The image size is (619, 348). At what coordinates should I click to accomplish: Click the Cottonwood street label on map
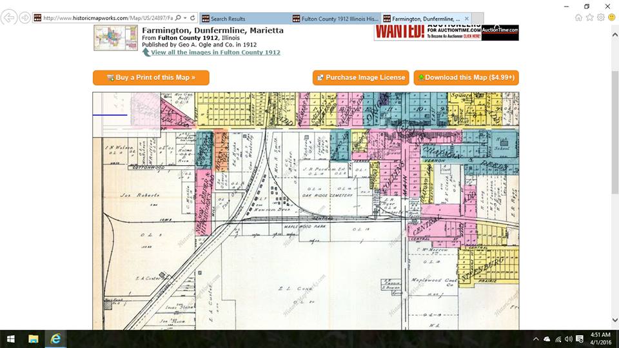(x=148, y=168)
